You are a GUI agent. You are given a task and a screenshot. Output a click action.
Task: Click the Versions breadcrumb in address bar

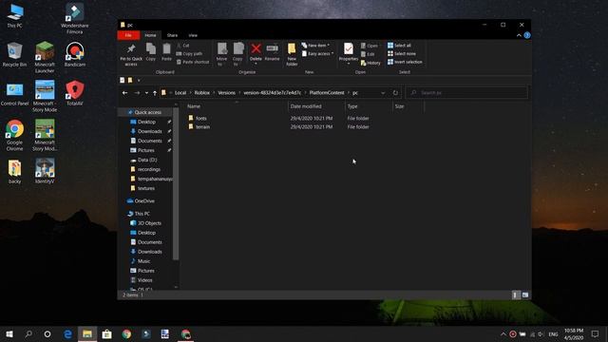click(226, 93)
